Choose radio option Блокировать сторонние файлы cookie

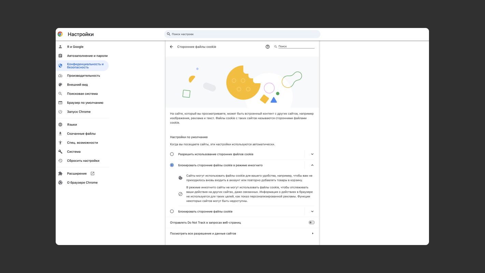coord(172,211)
